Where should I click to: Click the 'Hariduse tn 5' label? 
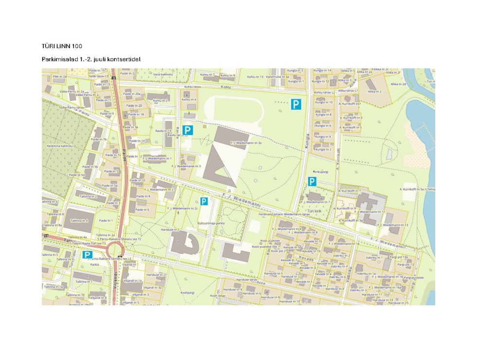click(x=273, y=273)
